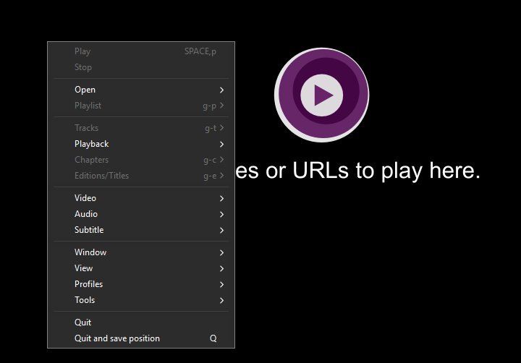Click the mpv play logo
The width and height of the screenshot is (521, 363).
pos(321,95)
